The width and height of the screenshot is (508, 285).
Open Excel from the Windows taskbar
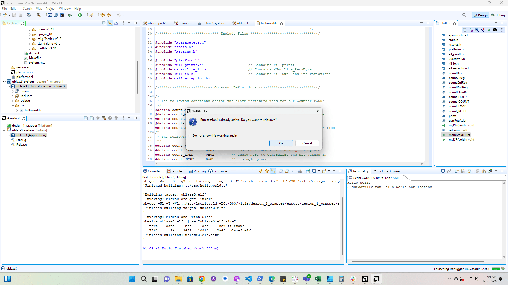coord(318,279)
